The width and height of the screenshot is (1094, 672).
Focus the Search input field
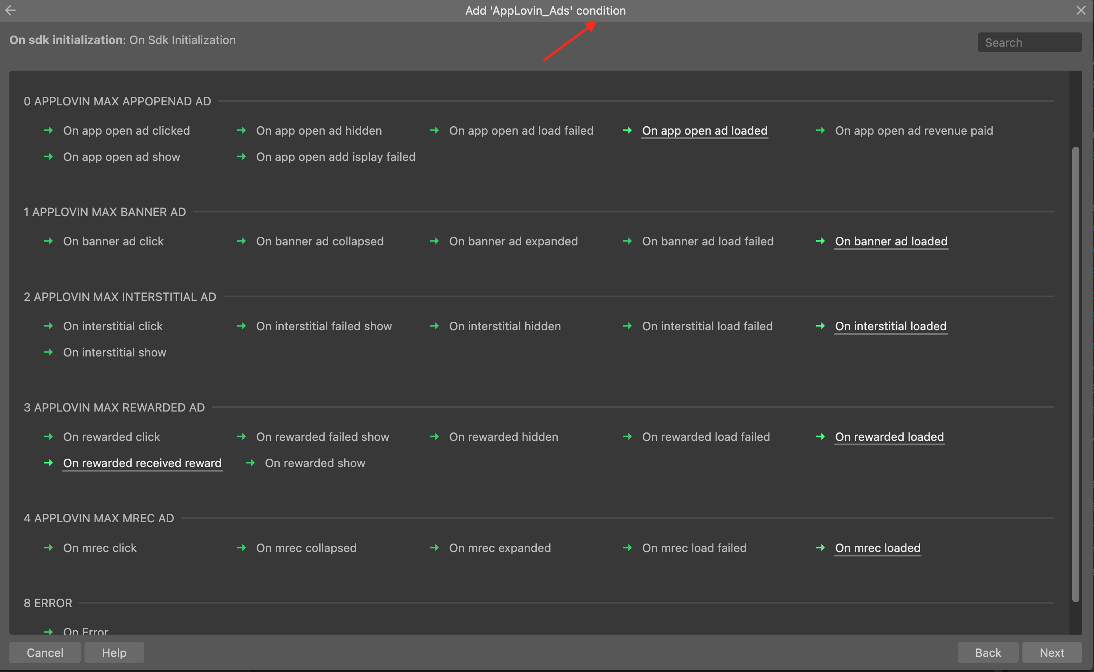click(1029, 43)
